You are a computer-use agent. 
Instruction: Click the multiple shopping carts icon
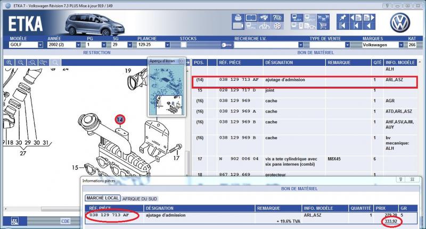323,18
